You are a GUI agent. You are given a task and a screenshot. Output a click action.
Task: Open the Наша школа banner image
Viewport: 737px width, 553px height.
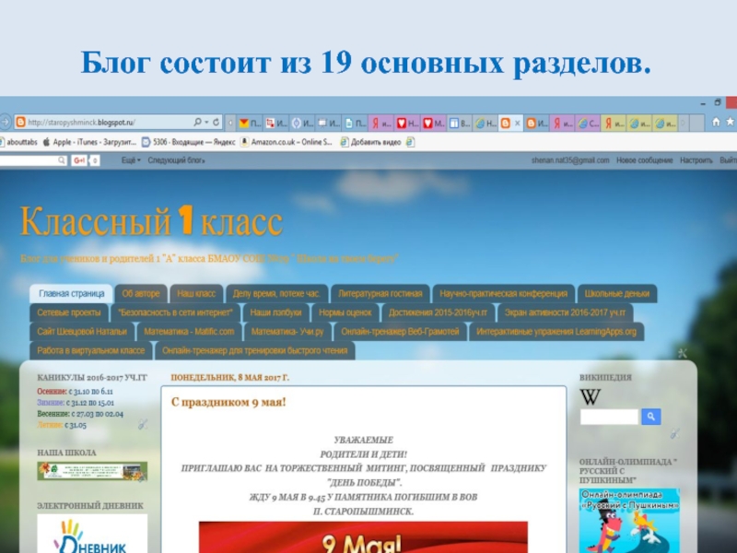tap(91, 471)
